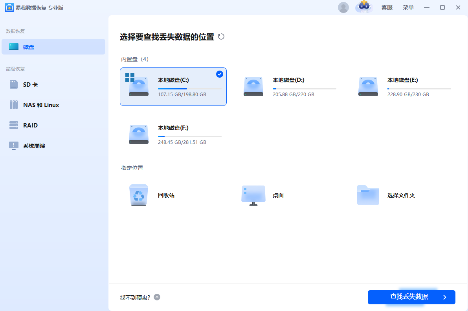Image resolution: width=468 pixels, height=311 pixels.
Task: Click the D: drive usage bar
Action: (x=305, y=89)
